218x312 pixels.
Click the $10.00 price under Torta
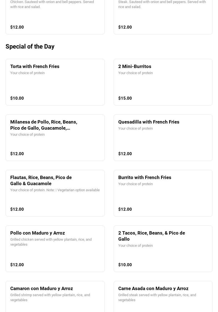pos(17,98)
